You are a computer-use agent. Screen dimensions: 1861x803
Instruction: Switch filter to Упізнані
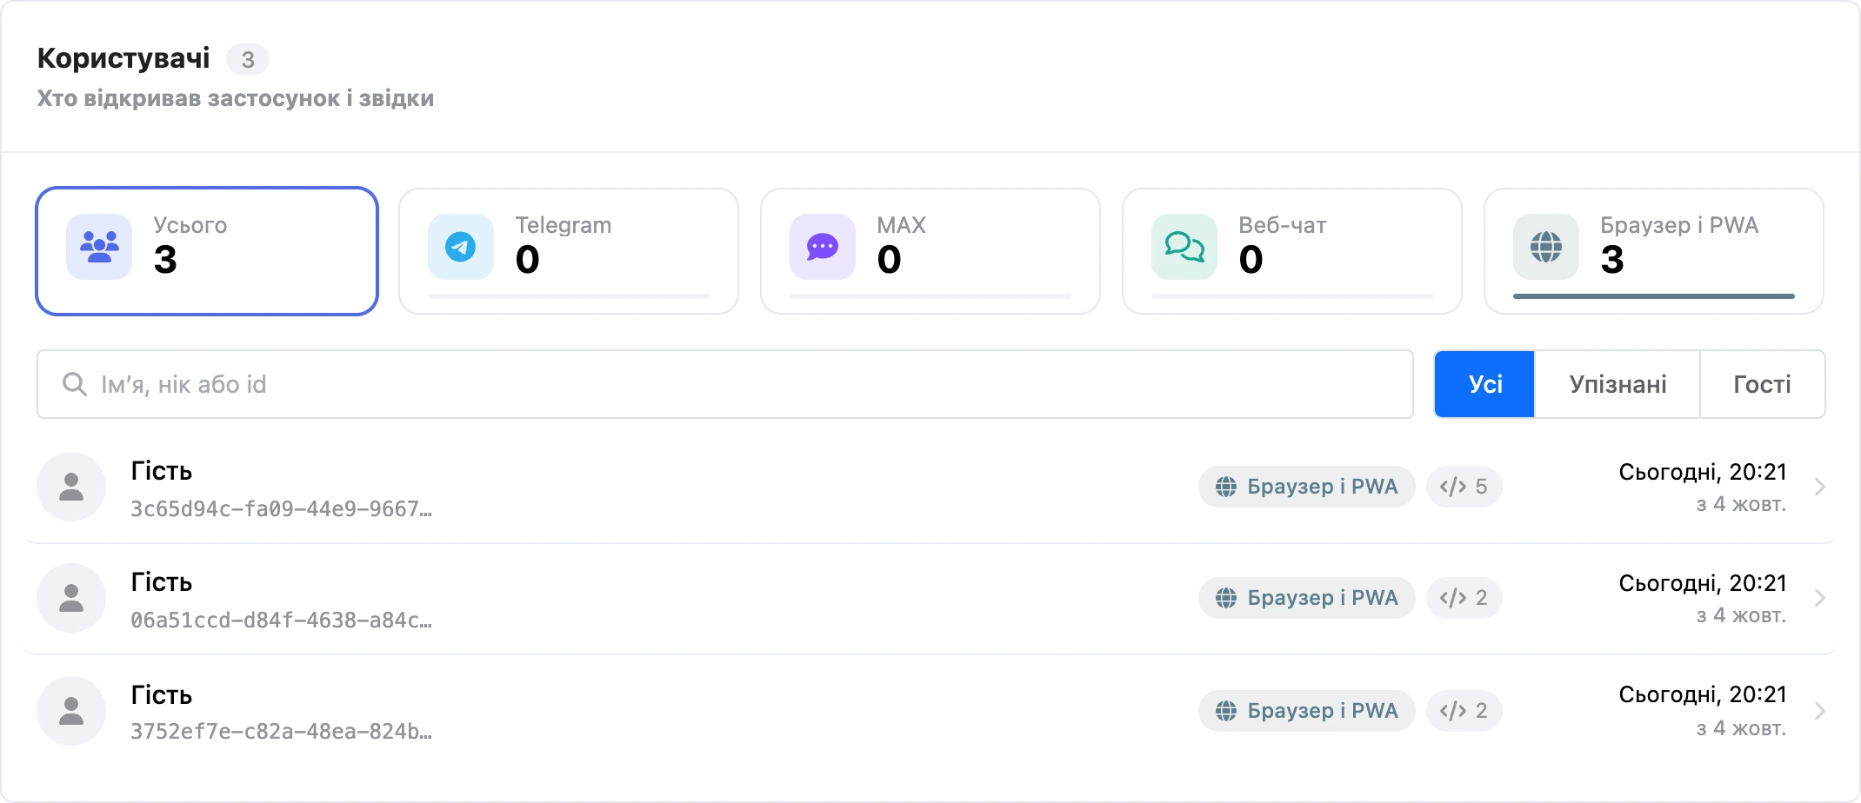tap(1618, 384)
